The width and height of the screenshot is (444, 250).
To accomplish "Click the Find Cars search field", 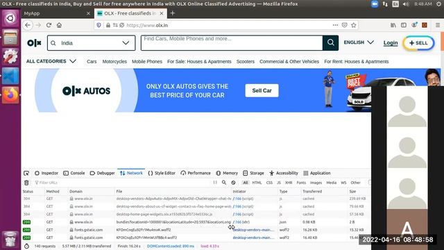I will [x=232, y=43].
